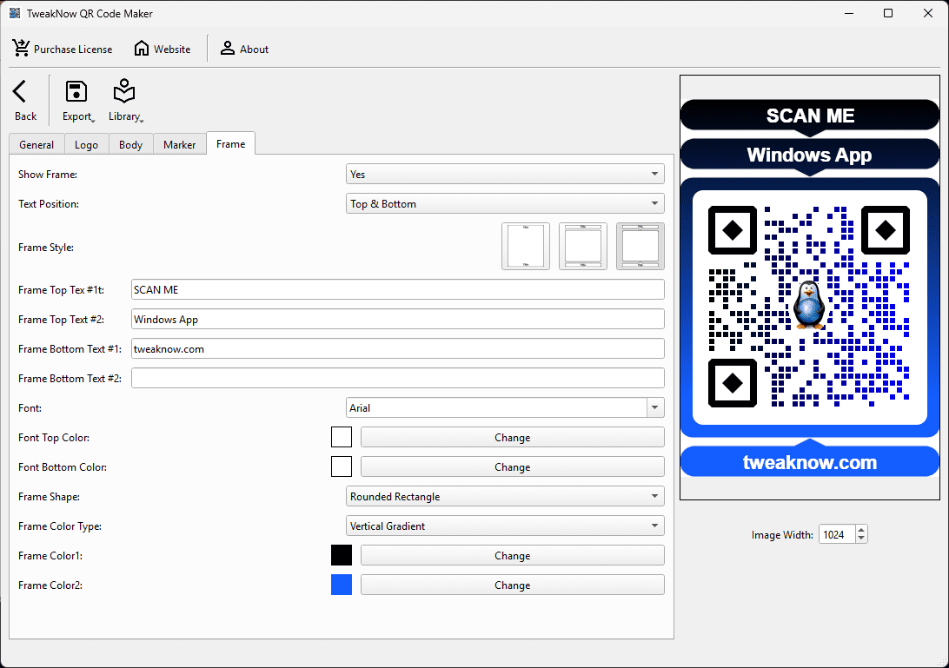Expand the Font dropdown showing Arial
Image resolution: width=949 pixels, height=668 pixels.
click(504, 407)
